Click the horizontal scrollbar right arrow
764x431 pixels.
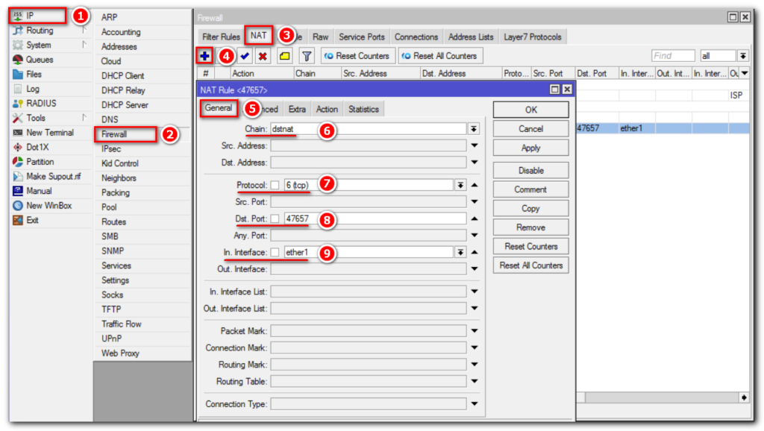click(744, 398)
